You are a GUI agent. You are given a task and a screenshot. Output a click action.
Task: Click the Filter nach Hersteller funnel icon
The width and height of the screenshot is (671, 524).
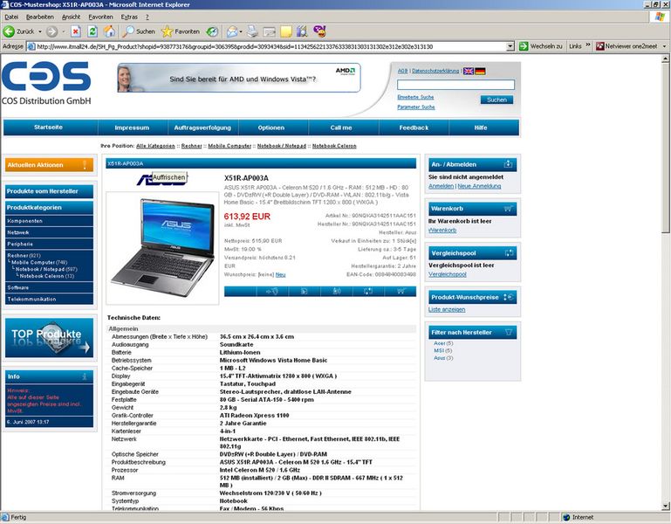[x=509, y=332]
